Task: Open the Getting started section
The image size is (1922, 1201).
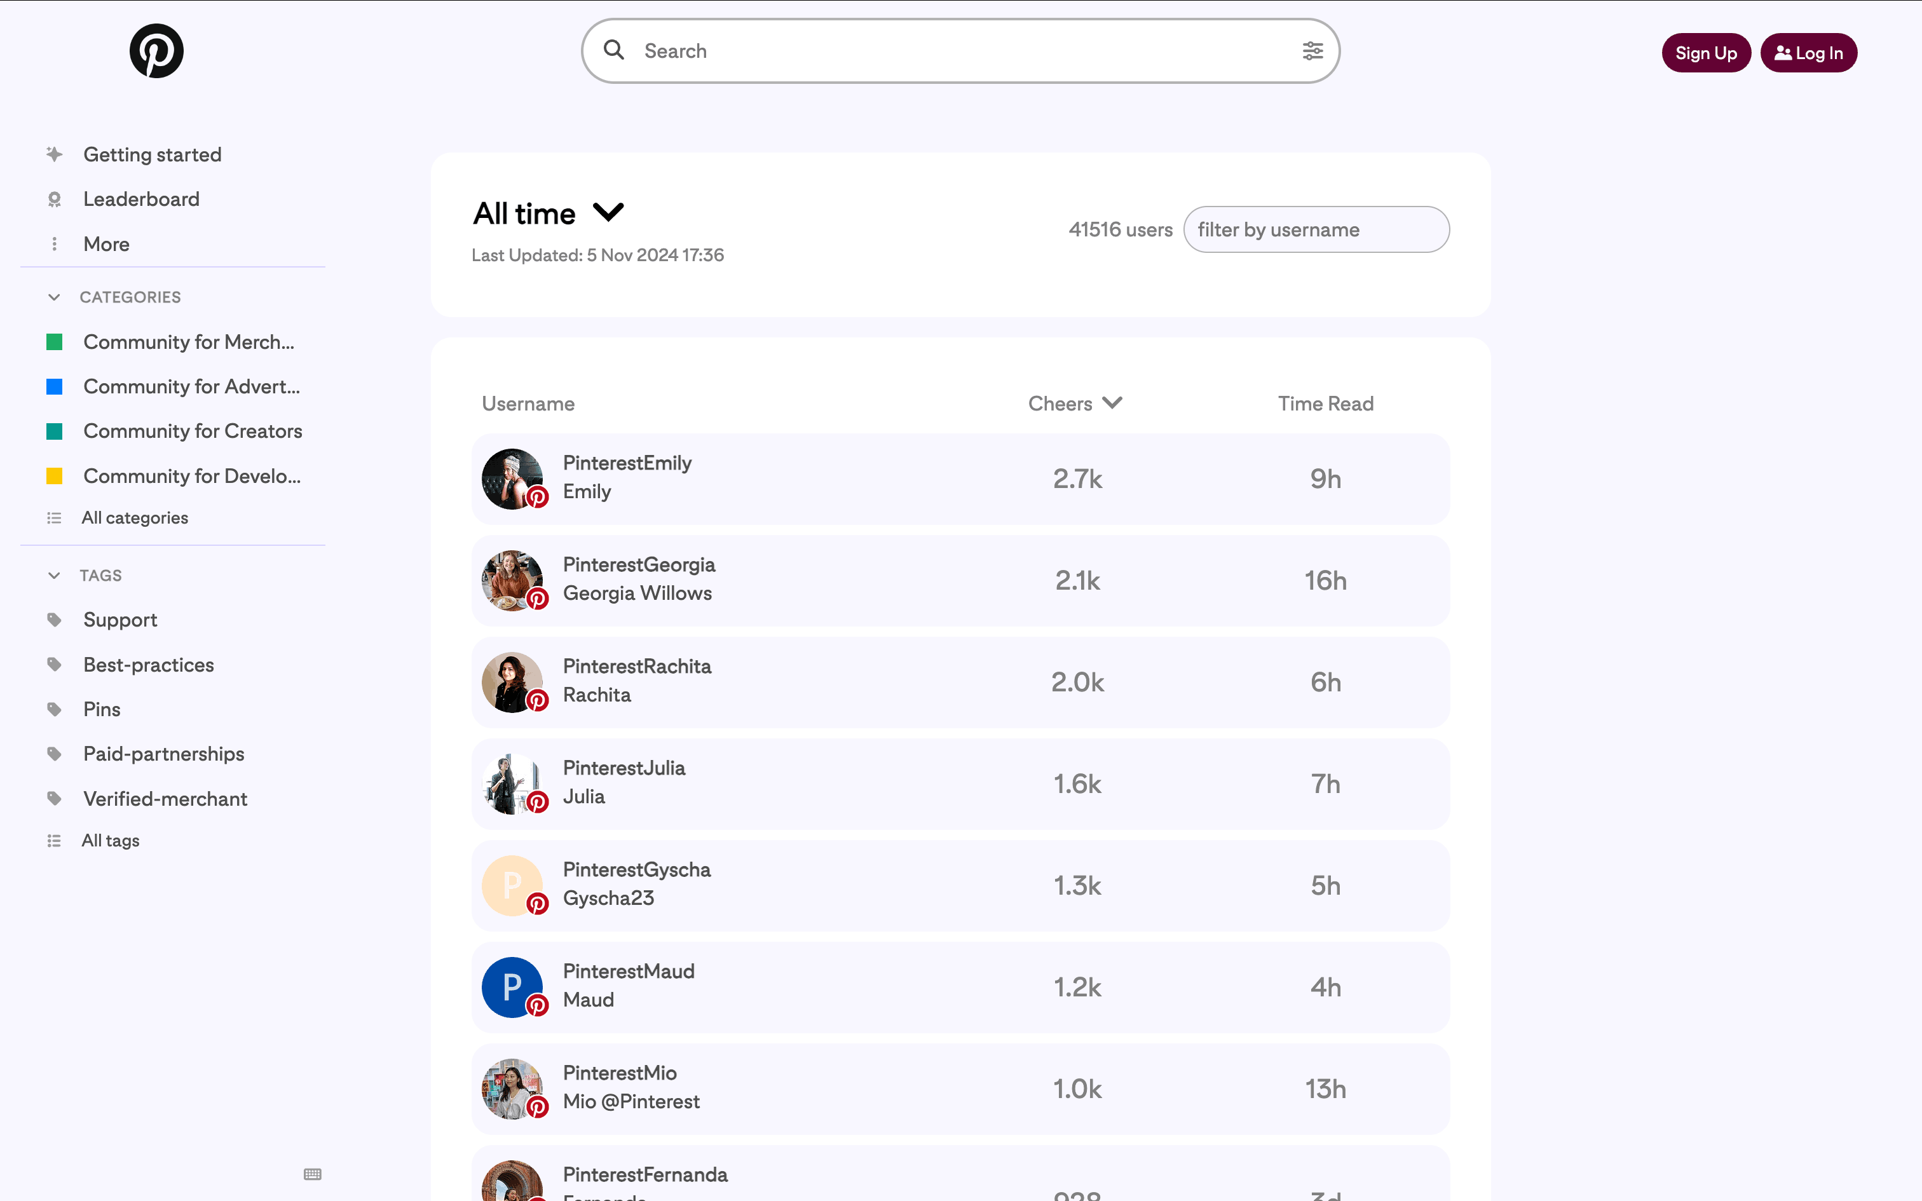Action: click(x=153, y=154)
